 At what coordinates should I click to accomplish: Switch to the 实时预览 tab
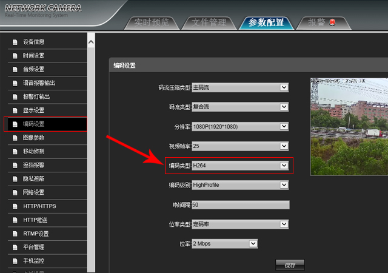(152, 23)
